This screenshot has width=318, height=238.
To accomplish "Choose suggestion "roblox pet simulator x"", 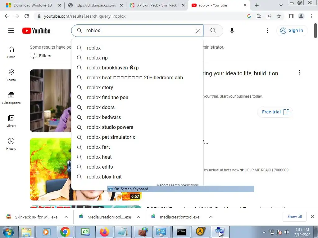I will pyautogui.click(x=137, y=137).
